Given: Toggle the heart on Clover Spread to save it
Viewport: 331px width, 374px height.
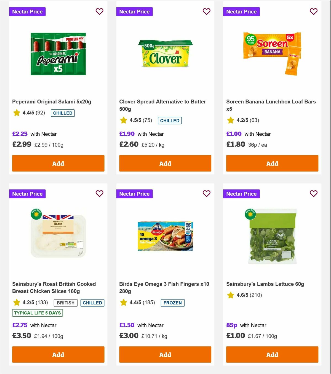Looking at the screenshot, I should pos(206,12).
